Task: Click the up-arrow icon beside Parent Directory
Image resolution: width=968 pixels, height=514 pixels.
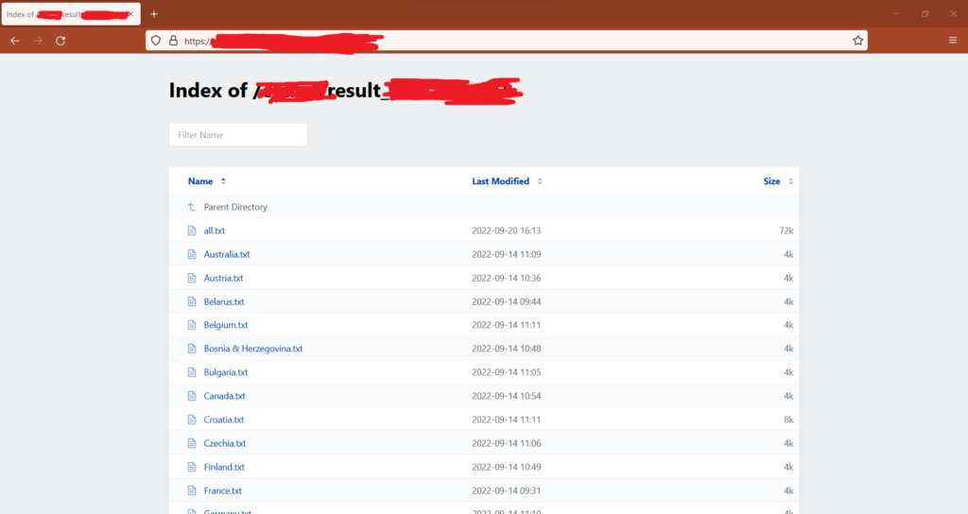Action: pyautogui.click(x=191, y=207)
